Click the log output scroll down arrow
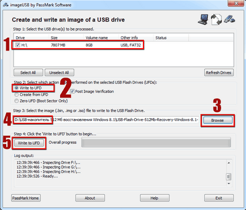The image size is (246, 210). point(229,183)
